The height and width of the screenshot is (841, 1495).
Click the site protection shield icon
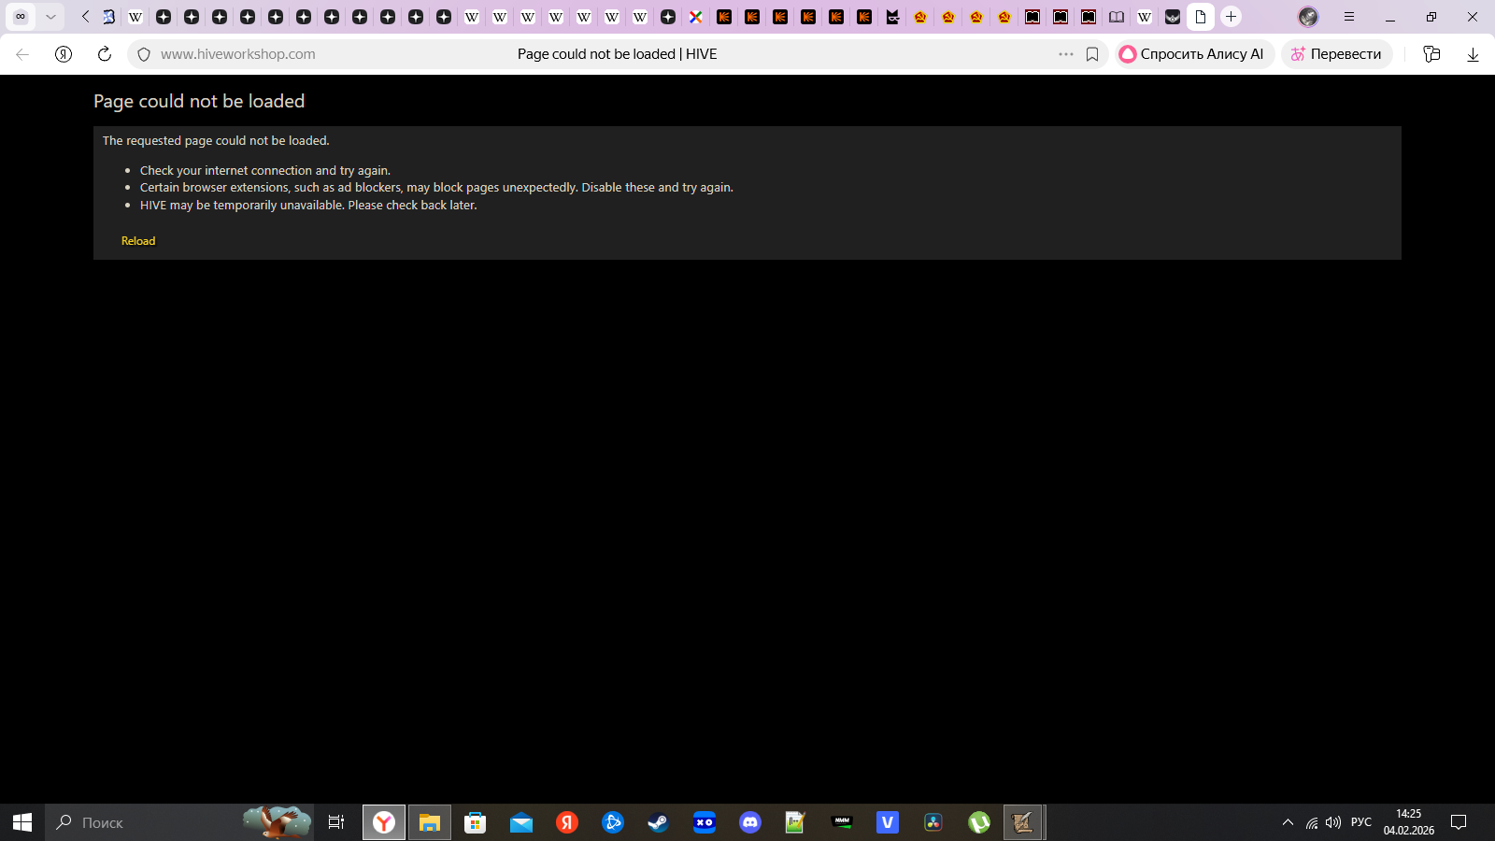(144, 54)
